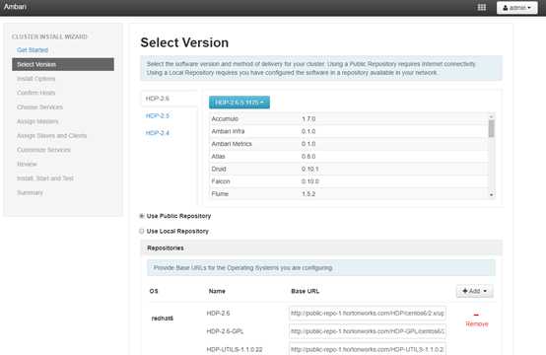Select the Ambari Metrics row
Image resolution: width=546 pixels, height=355 pixels.
click(349, 144)
